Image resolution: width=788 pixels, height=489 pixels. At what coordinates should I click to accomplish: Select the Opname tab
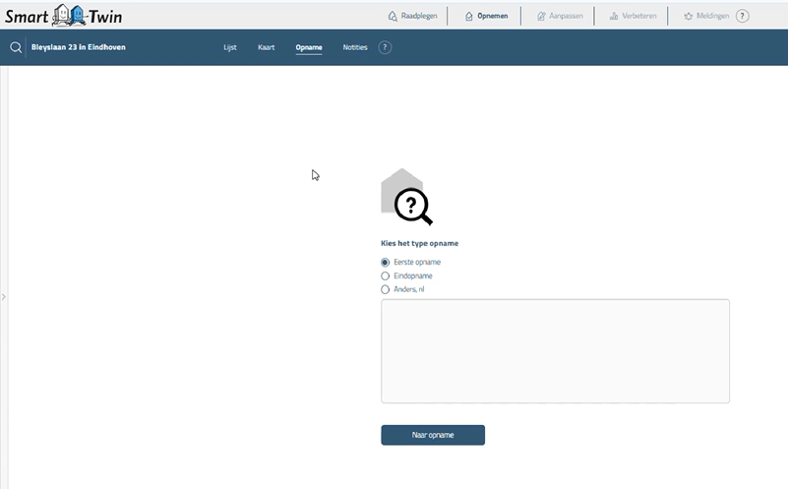click(309, 47)
